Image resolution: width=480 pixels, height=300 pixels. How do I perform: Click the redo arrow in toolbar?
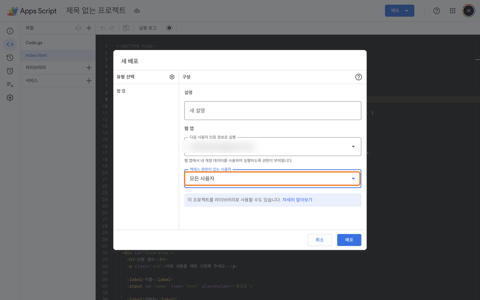pos(112,28)
